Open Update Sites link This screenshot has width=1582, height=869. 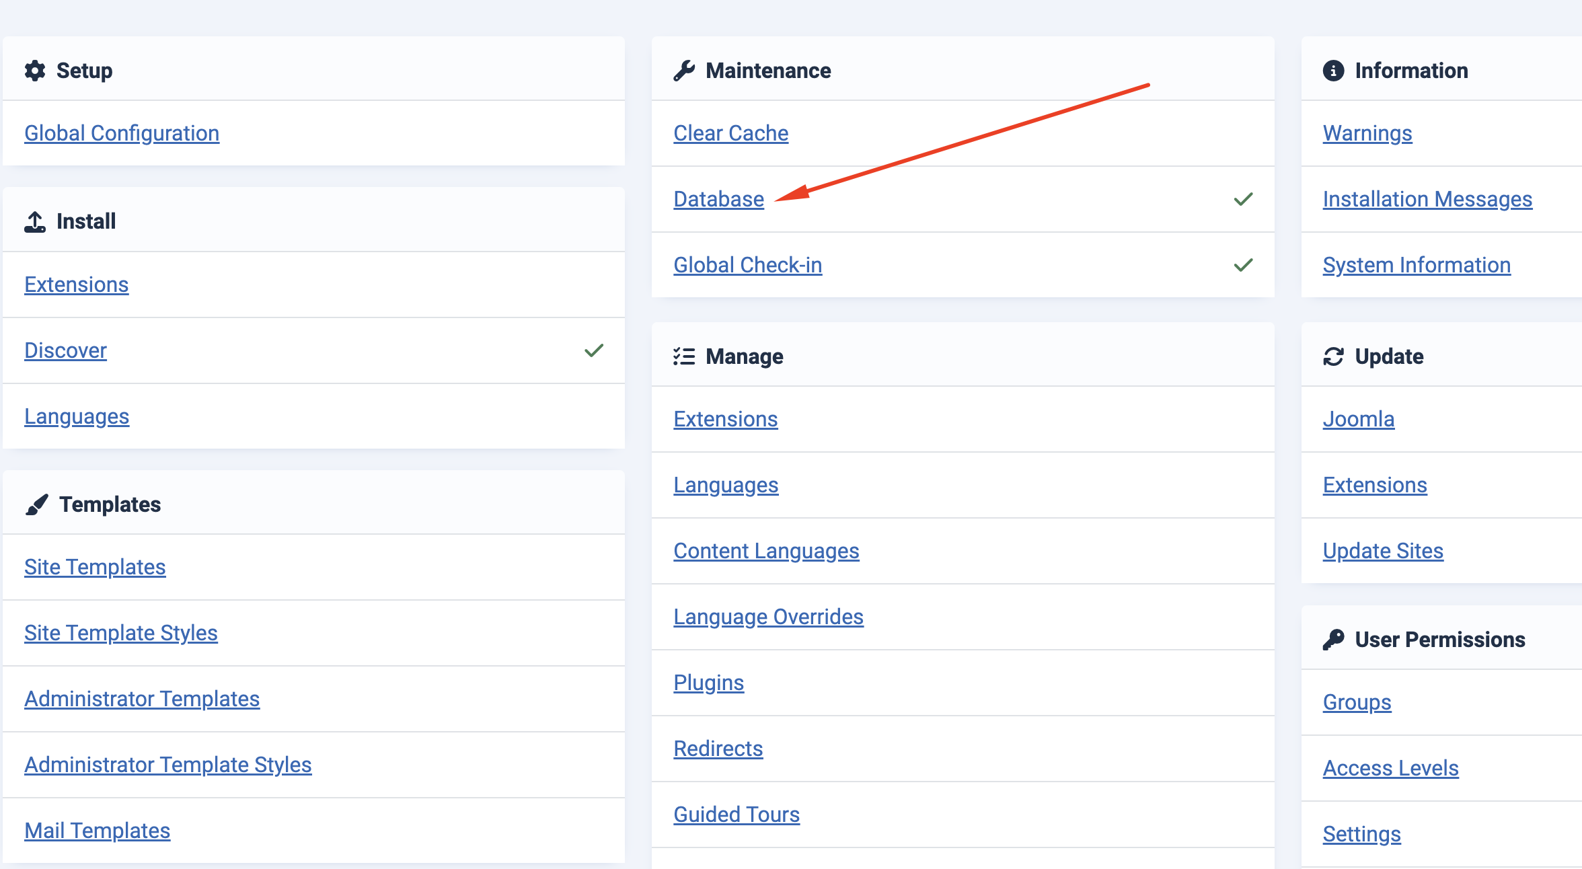1383,551
